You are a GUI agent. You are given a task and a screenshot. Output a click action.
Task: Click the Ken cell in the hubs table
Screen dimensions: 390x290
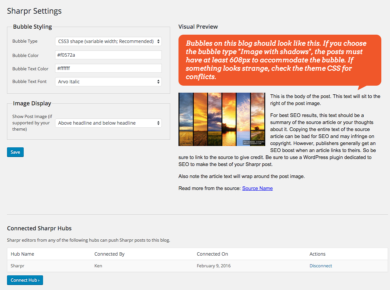tap(98, 266)
